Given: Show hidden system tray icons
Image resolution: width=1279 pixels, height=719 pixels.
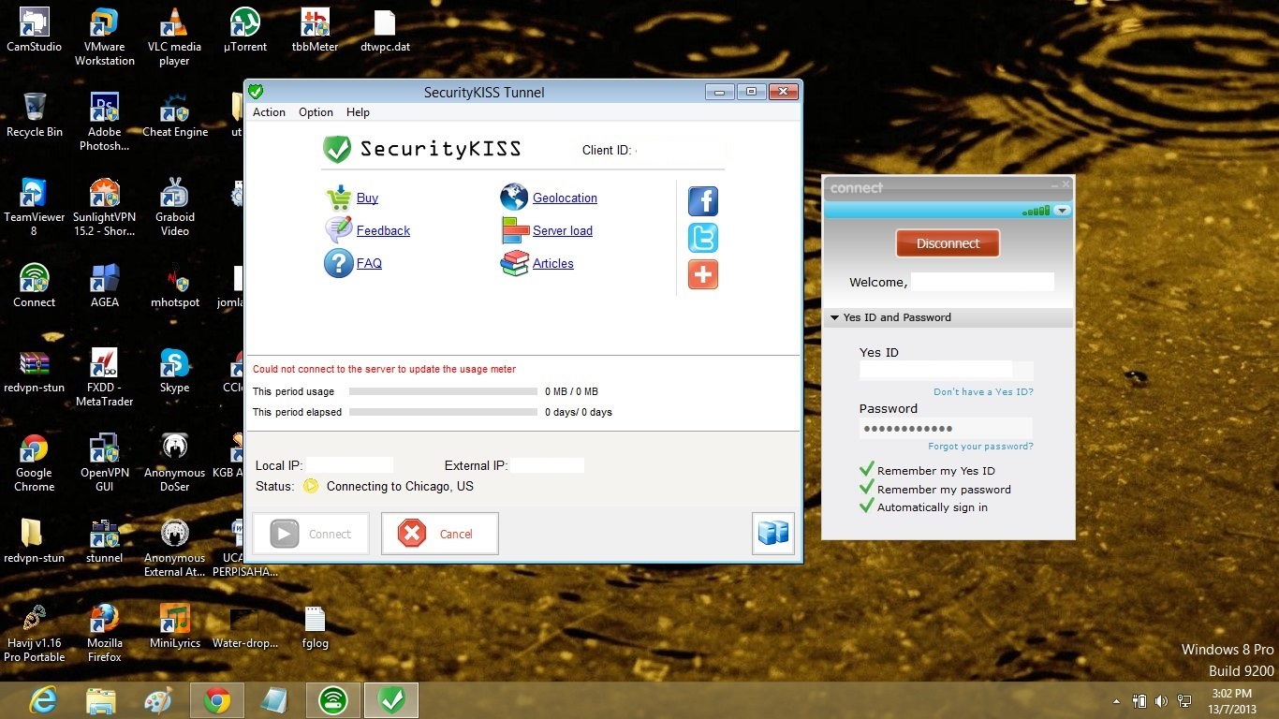Looking at the screenshot, I should click(1116, 700).
